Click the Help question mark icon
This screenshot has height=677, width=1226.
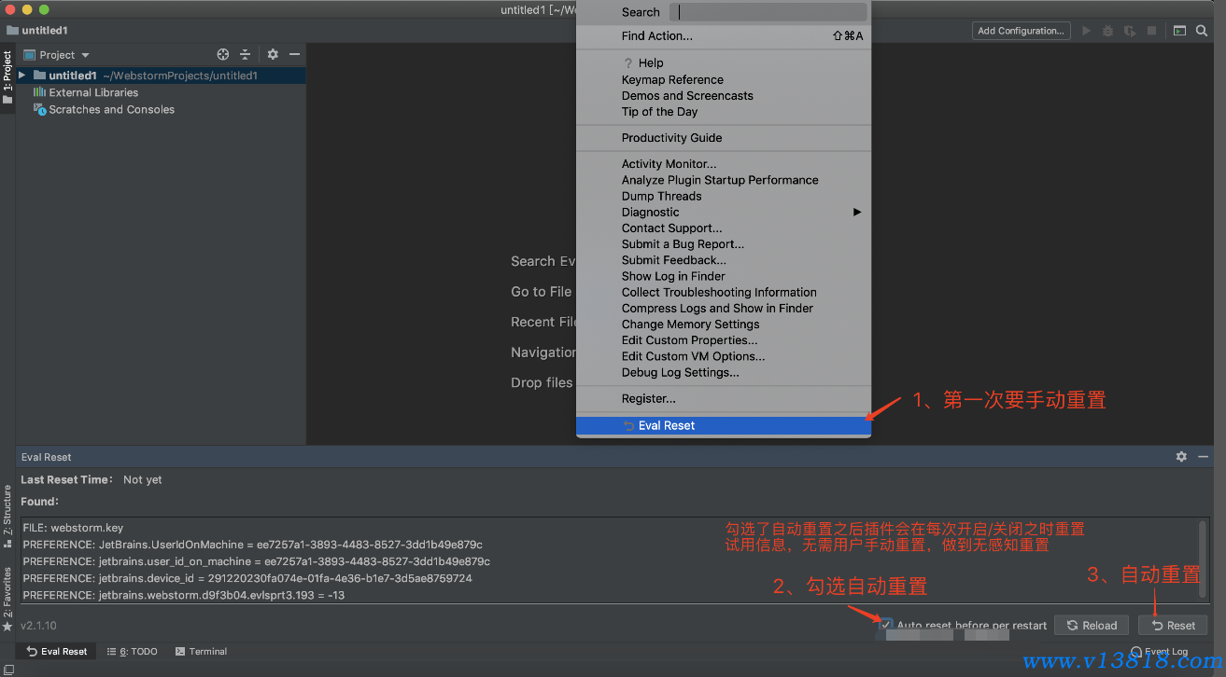click(628, 63)
